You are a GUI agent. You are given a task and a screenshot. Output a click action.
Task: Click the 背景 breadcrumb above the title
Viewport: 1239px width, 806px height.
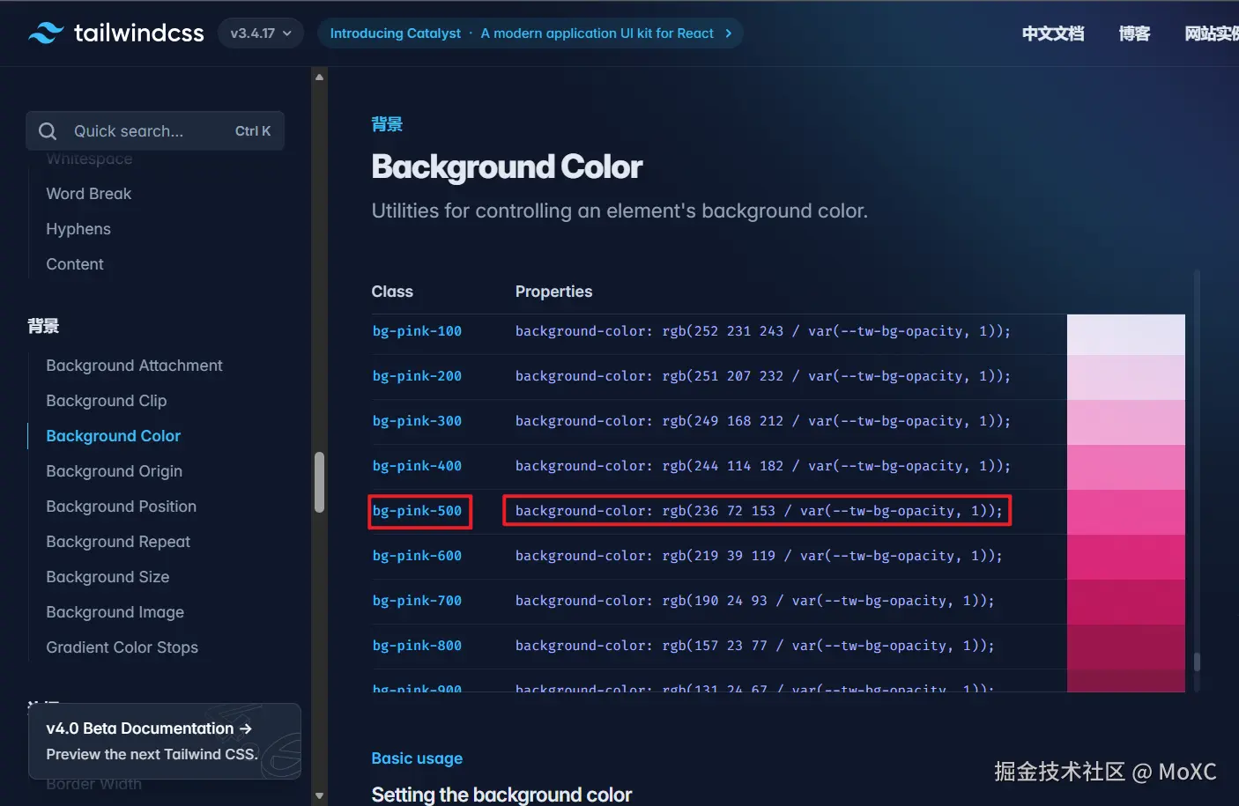tap(387, 124)
